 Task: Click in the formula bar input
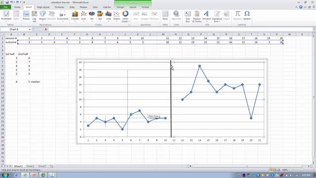pos(180,30)
